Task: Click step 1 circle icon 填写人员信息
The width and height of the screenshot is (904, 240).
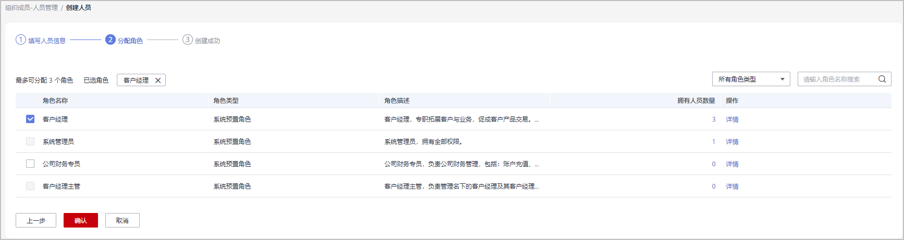Action: coord(21,39)
